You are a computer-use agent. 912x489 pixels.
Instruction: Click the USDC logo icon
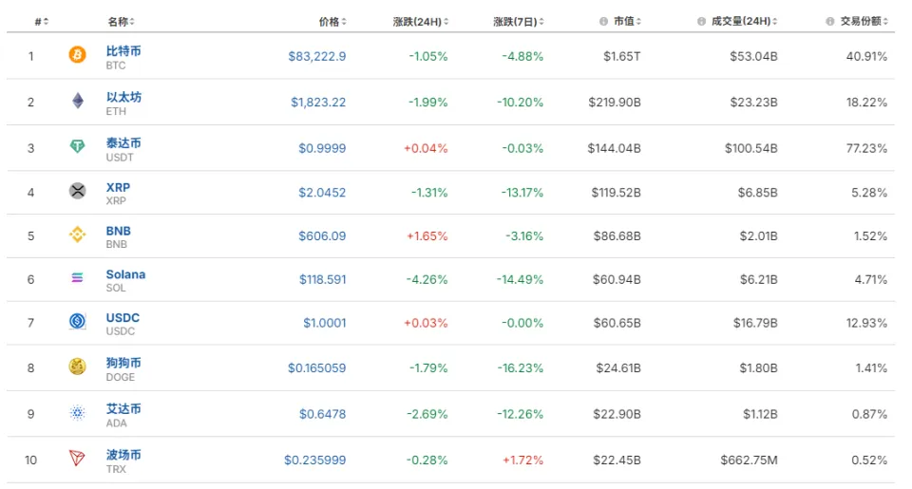(77, 321)
